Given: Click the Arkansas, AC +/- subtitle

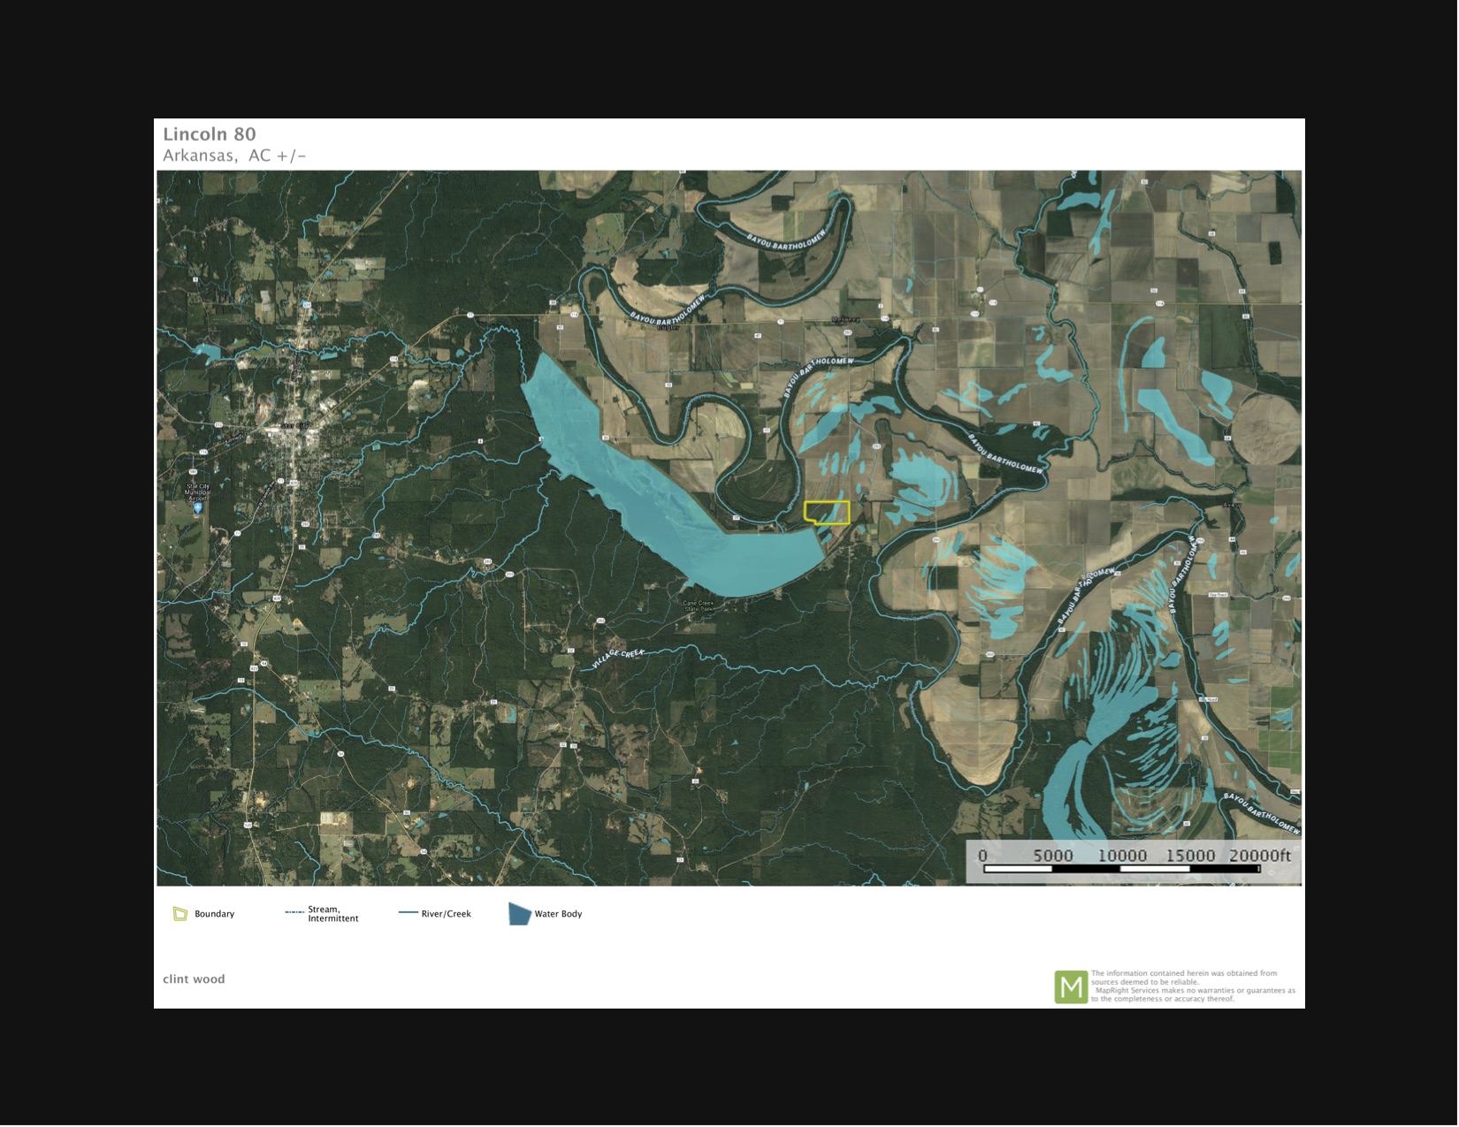Looking at the screenshot, I should point(234,156).
